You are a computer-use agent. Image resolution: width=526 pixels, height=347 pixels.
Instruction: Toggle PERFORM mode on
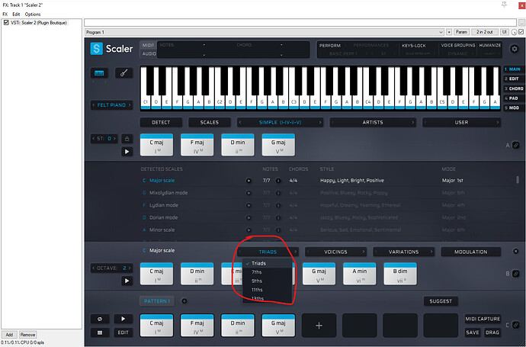tap(330, 45)
